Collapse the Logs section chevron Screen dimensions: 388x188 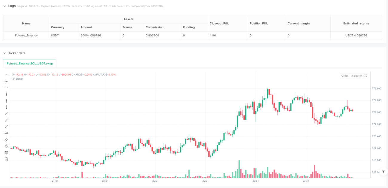pyautogui.click(x=5, y=6)
